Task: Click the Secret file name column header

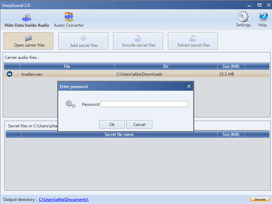Action: tap(119, 135)
